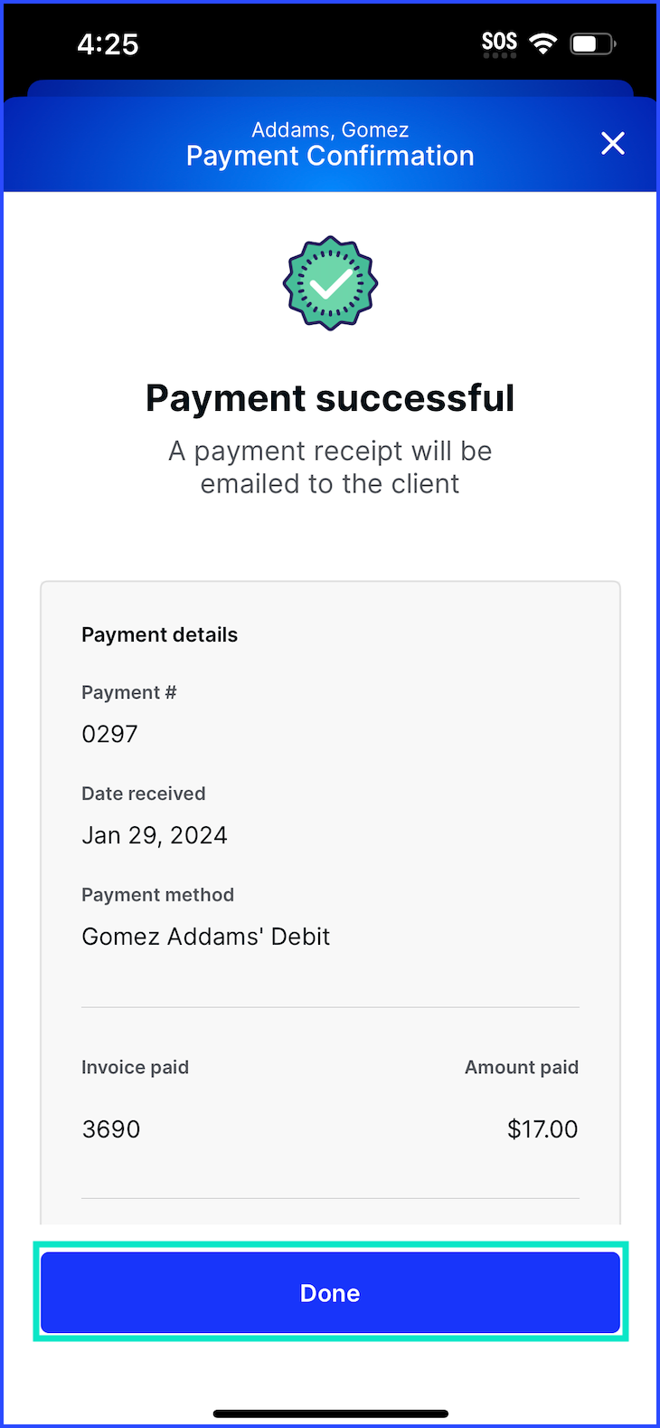Tap the Wi-Fi status icon
This screenshot has width=660, height=1428.
pos(543,43)
